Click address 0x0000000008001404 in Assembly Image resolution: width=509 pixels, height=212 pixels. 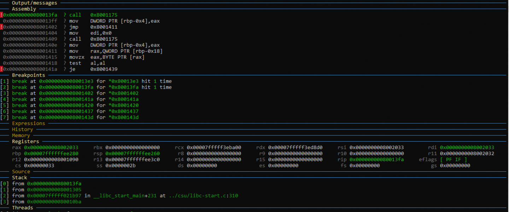pyautogui.click(x=30, y=33)
